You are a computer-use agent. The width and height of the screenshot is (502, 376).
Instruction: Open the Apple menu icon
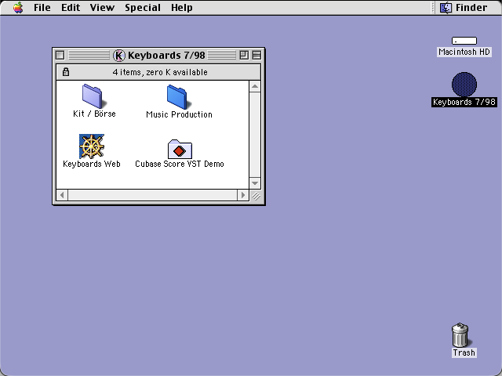pos(18,7)
